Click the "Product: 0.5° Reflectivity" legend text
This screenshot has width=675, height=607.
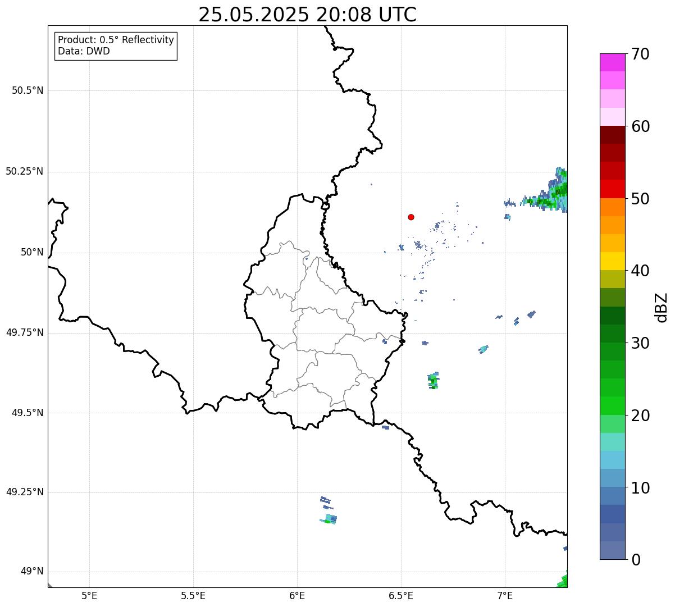pyautogui.click(x=116, y=40)
